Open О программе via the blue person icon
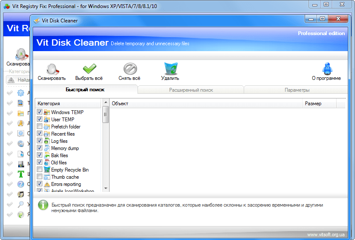The image size is (355, 240). 327,69
